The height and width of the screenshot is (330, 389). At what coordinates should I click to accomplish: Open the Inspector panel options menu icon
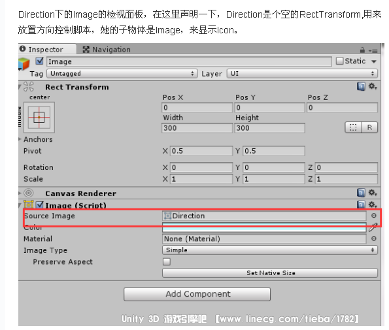tap(373, 51)
